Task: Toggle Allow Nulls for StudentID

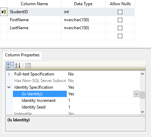Action: (120, 12)
